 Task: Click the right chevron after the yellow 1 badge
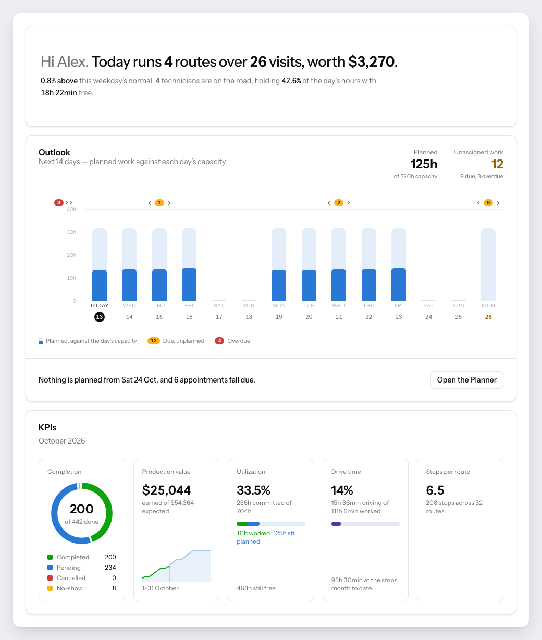169,203
